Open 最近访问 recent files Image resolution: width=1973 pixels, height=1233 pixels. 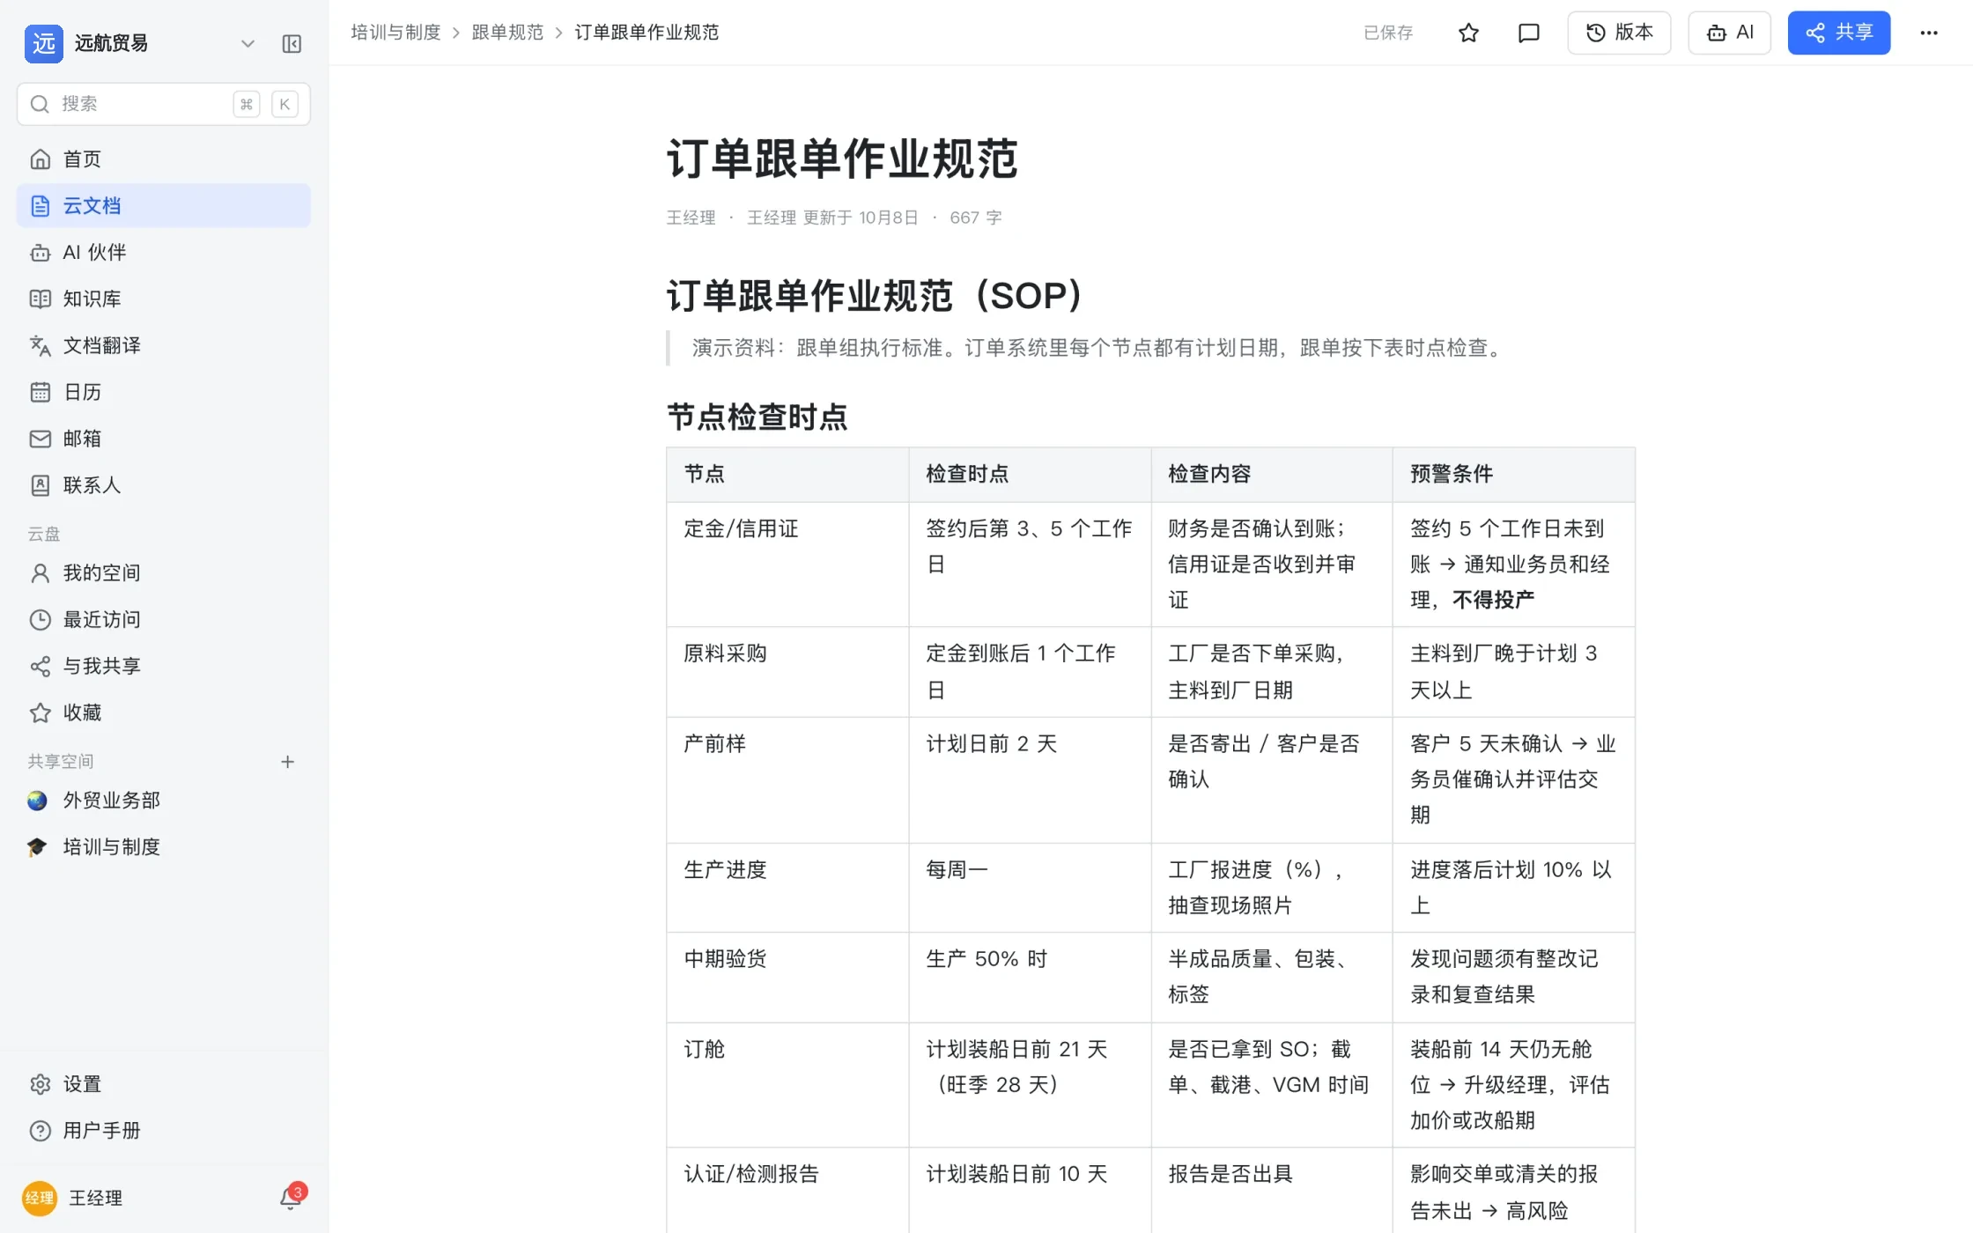pos(164,620)
